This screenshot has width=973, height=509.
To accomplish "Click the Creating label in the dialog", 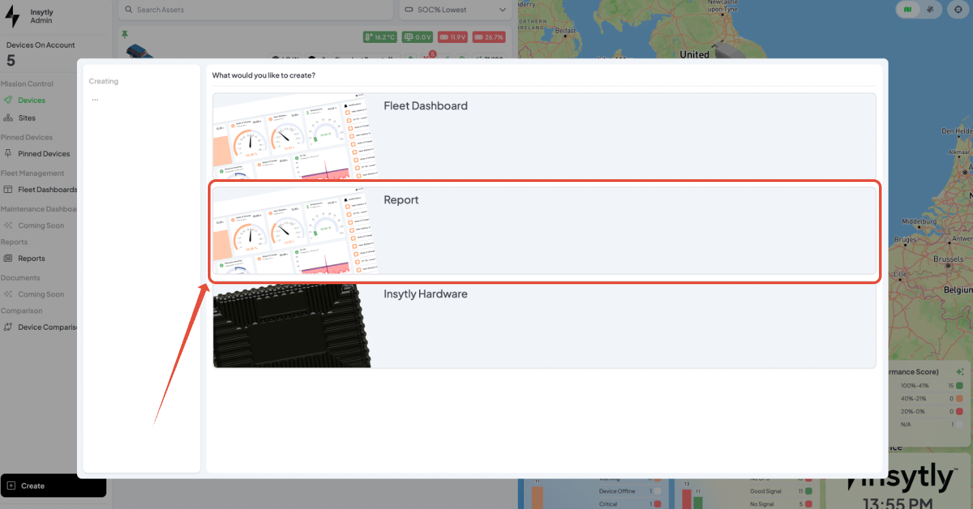I will 104,81.
